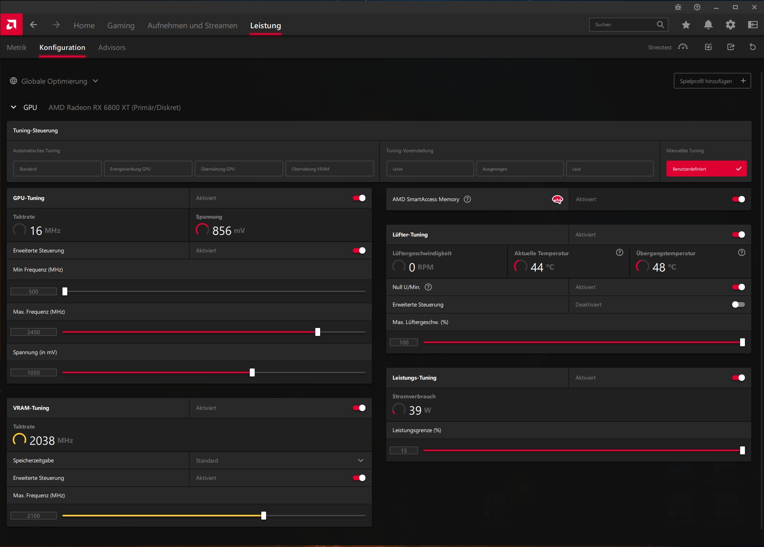Click the reset tuning arrow icon
The height and width of the screenshot is (547, 764).
point(752,47)
